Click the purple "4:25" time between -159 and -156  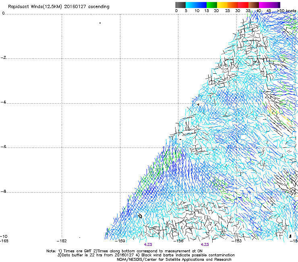148,245
